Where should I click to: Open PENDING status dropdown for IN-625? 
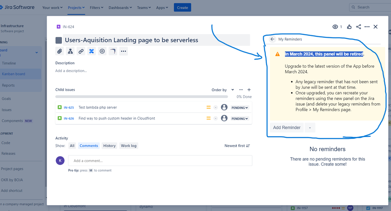point(240,108)
